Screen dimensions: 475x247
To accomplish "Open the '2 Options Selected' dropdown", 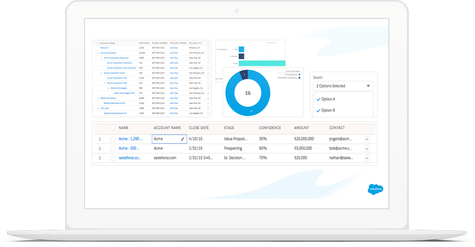I will [x=343, y=86].
